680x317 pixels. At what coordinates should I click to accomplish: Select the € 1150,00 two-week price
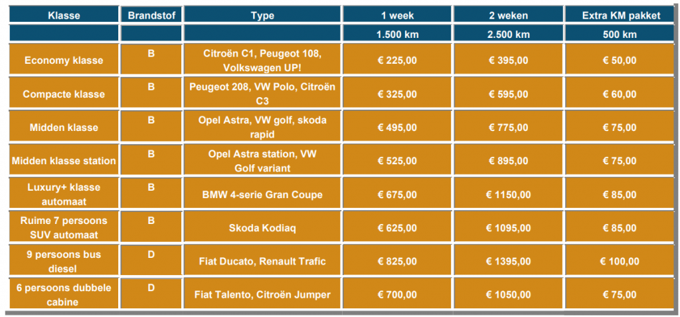tap(508, 195)
